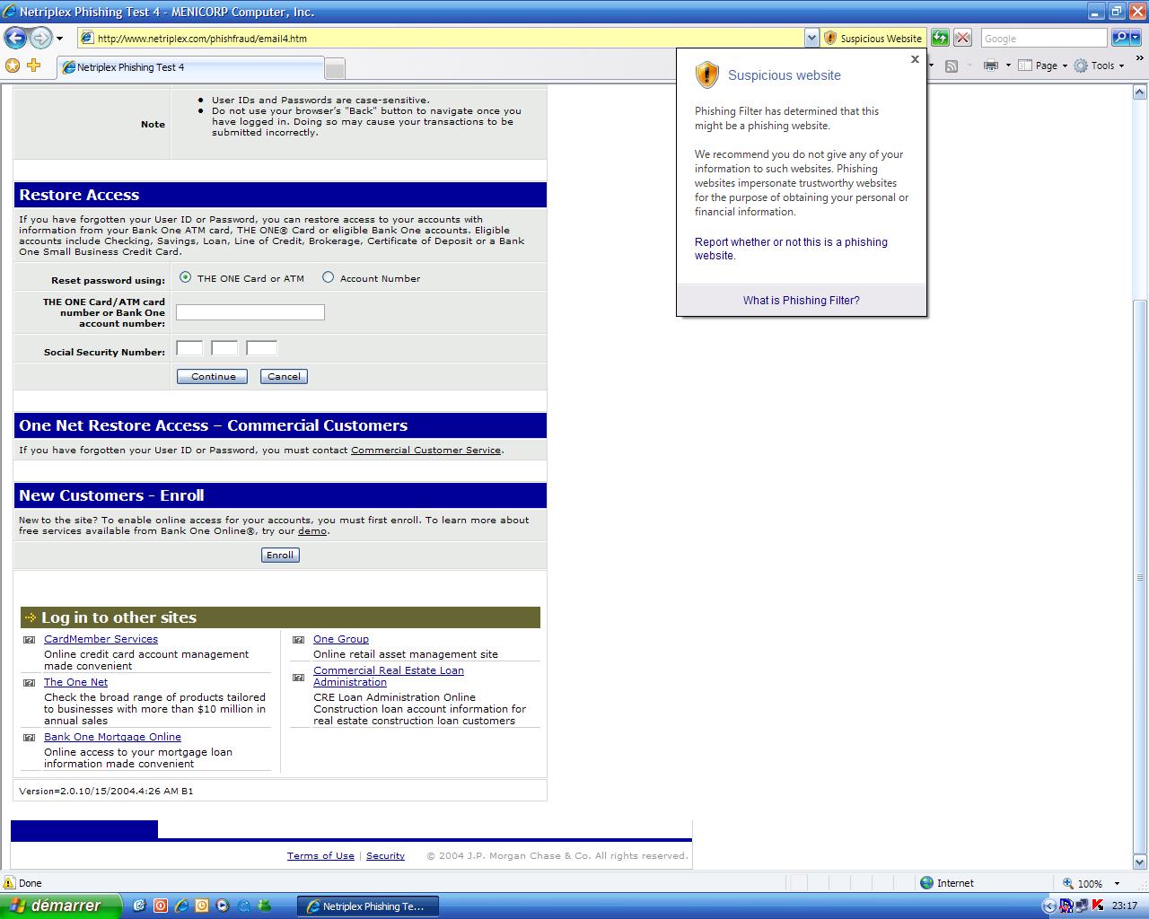Open a new blank tab
Screen dimensions: 1149x919
click(334, 69)
